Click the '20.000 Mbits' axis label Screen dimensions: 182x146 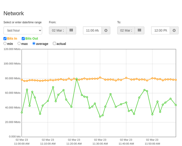click(13, 122)
